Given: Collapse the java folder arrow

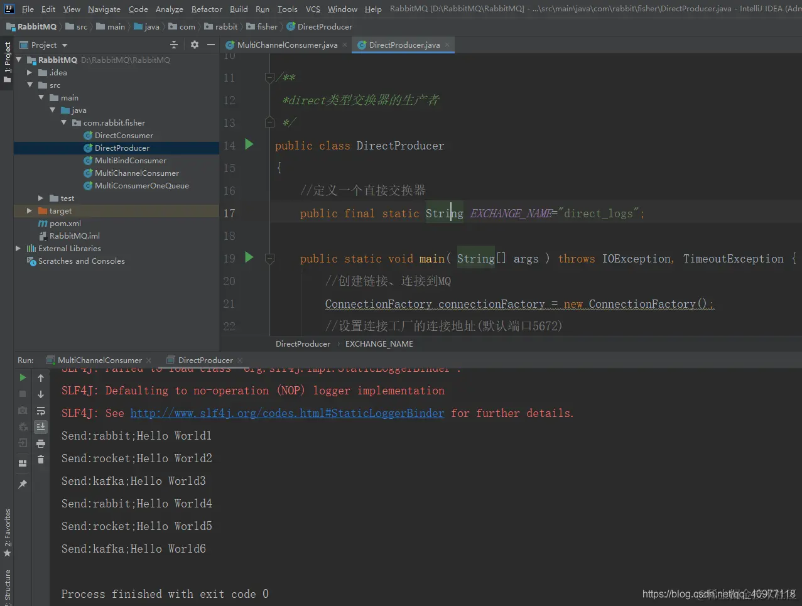Looking at the screenshot, I should click(x=52, y=110).
